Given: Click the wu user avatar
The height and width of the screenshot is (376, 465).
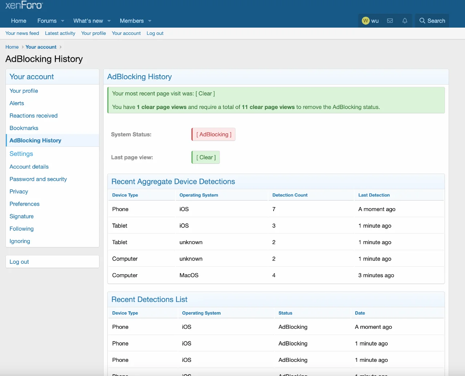Looking at the screenshot, I should point(366,21).
